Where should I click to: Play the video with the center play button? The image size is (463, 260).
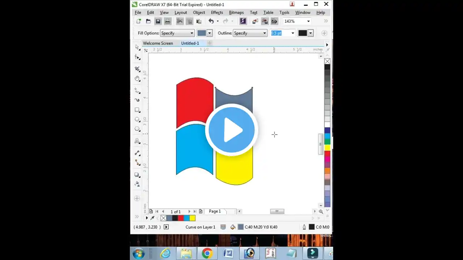coord(231,130)
